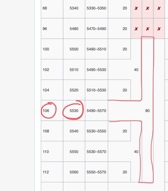
Task: Click channel number 100
Action: (x=46, y=49)
